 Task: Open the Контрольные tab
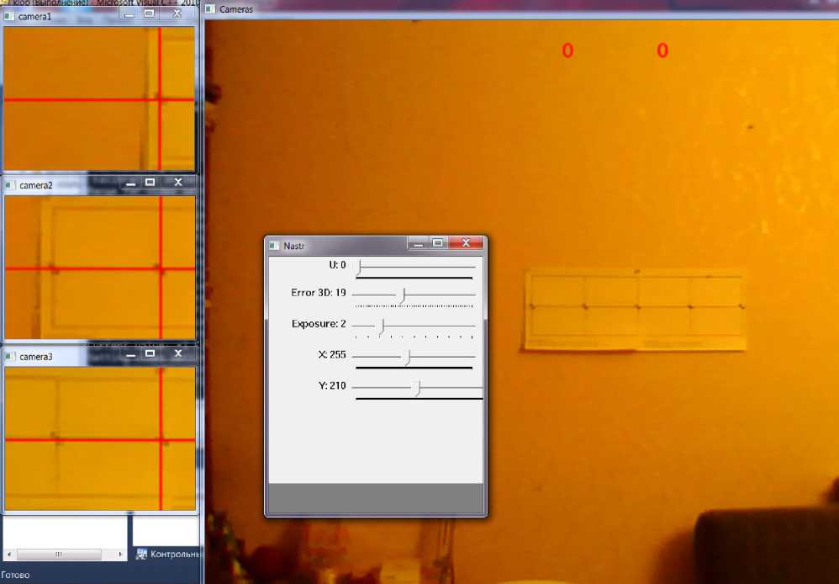(x=173, y=554)
